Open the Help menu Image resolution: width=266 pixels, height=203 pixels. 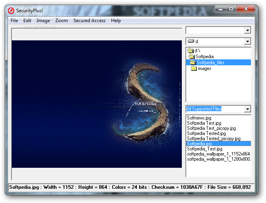click(x=116, y=21)
